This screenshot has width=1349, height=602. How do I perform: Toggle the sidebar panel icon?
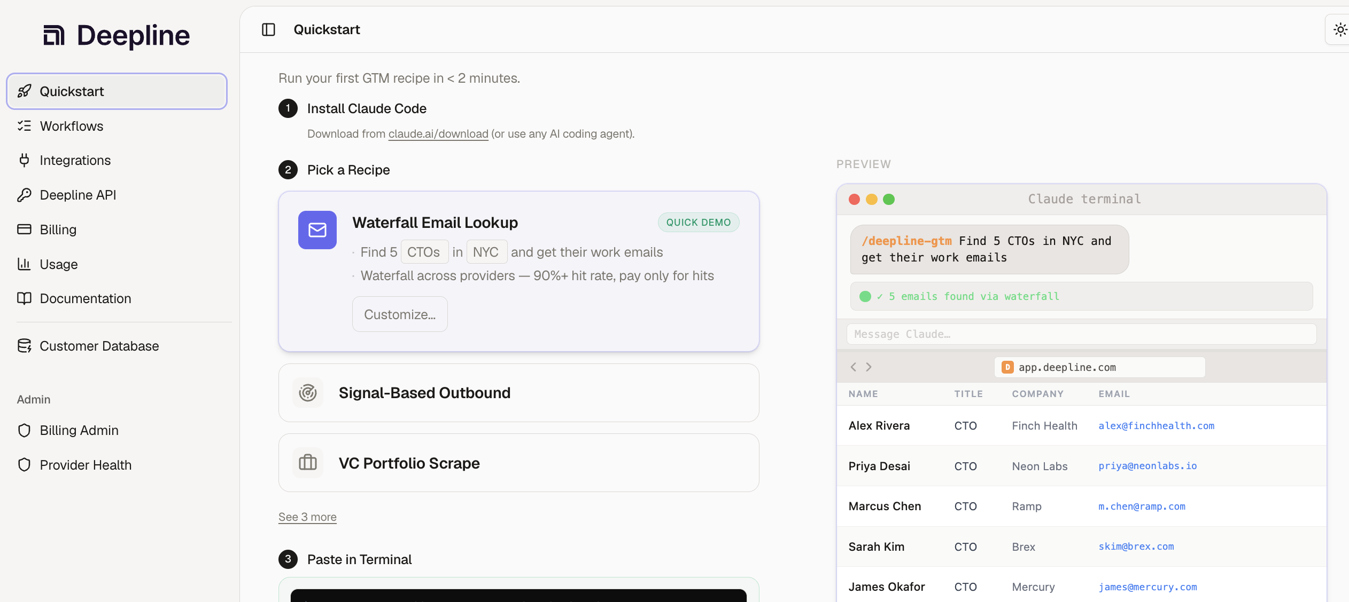(268, 29)
